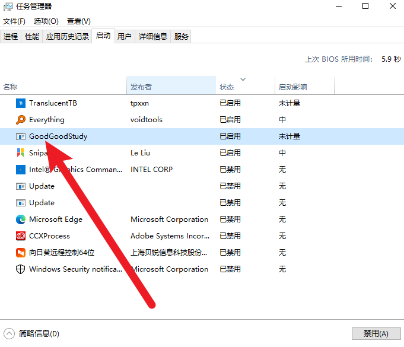This screenshot has width=404, height=347.
Task: Switch to the 详细信息 tab
Action: (x=153, y=37)
